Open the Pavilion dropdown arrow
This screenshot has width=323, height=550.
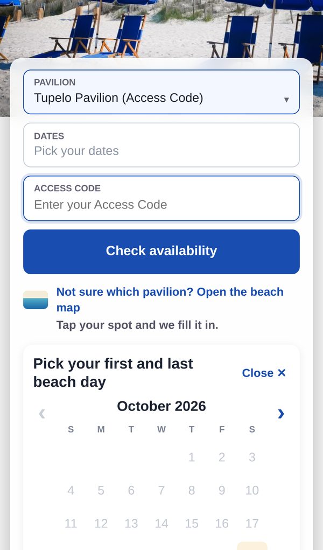click(286, 100)
